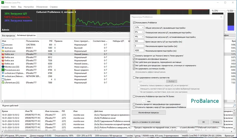
Task: Click the Process Lasso Pro title bar icon
Action: click(3, 3)
